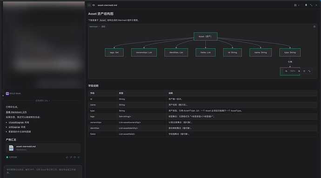Open the Mermaid diagram fullscreen
The image size is (321, 178).
point(309,71)
